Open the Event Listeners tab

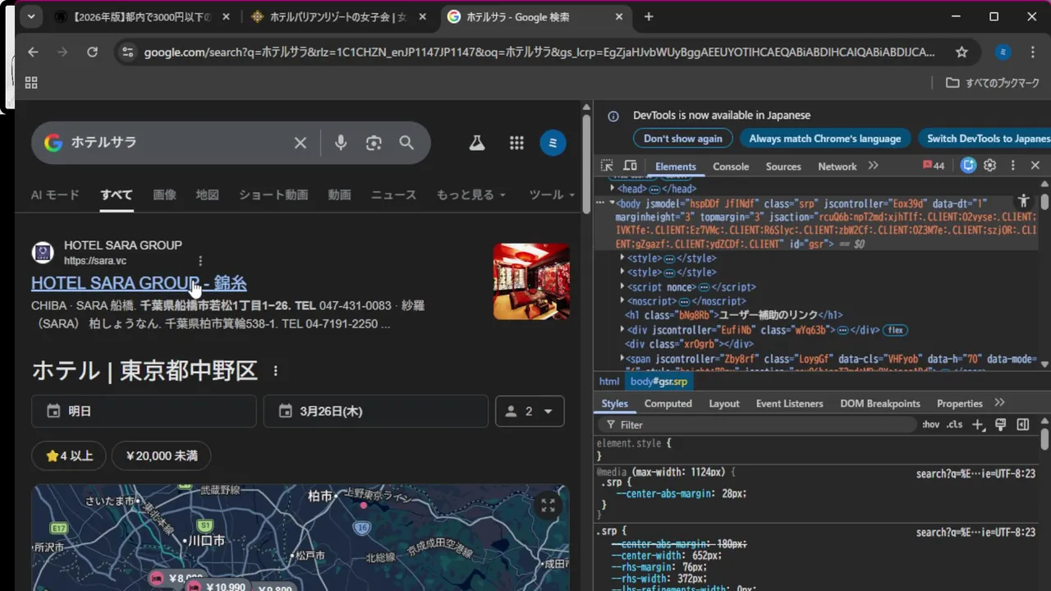(790, 403)
